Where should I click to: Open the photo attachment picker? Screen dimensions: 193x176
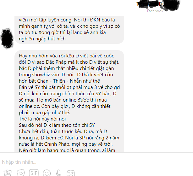pyautogui.click(x=8, y=173)
